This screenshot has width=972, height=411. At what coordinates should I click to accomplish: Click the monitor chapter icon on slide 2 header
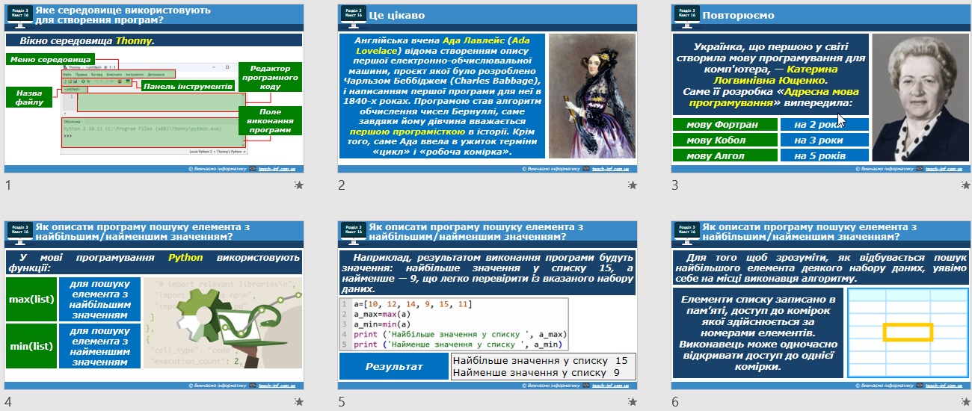click(x=352, y=15)
